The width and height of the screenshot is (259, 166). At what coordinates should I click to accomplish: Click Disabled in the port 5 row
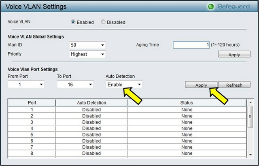click(91, 135)
